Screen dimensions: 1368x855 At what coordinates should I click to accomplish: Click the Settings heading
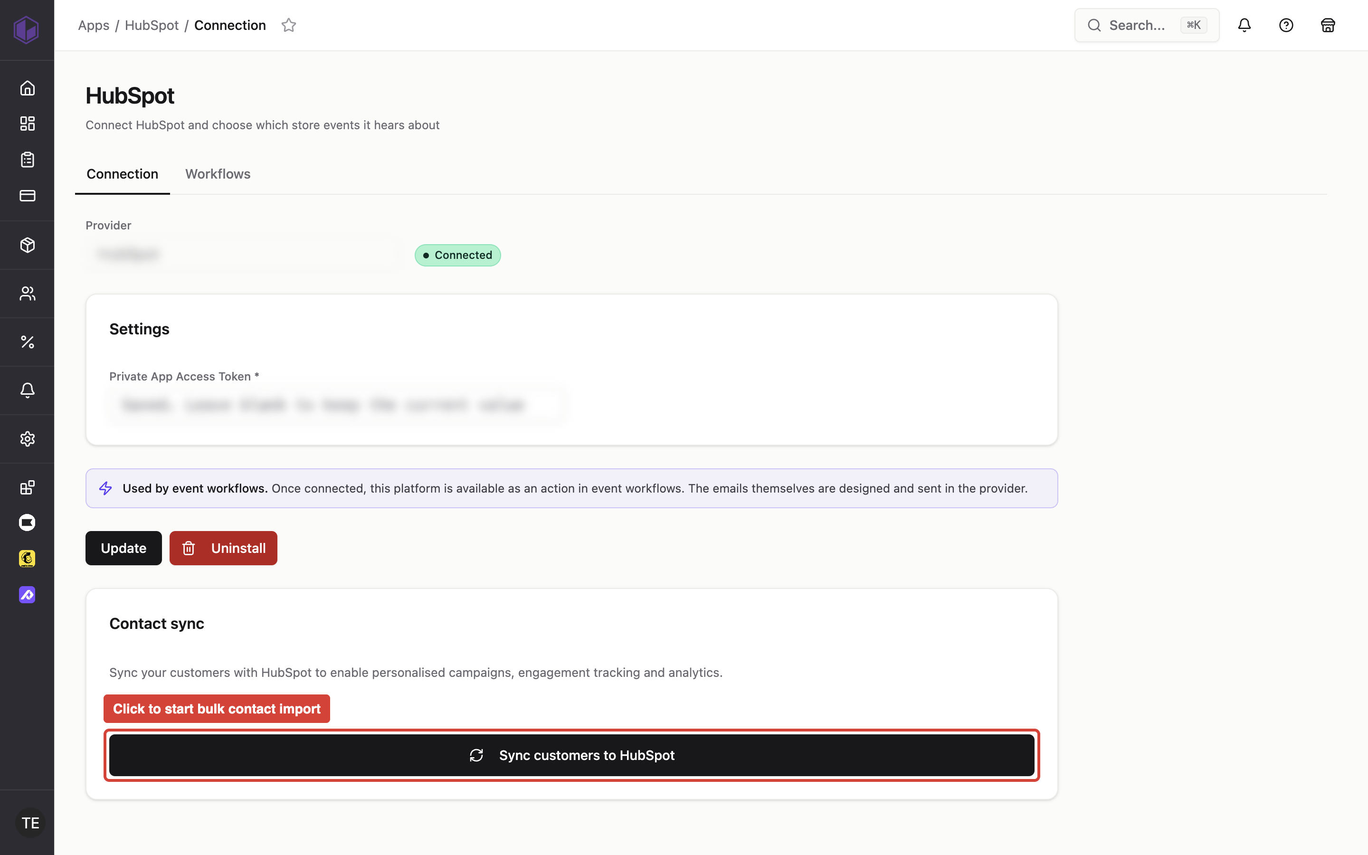[x=139, y=329]
